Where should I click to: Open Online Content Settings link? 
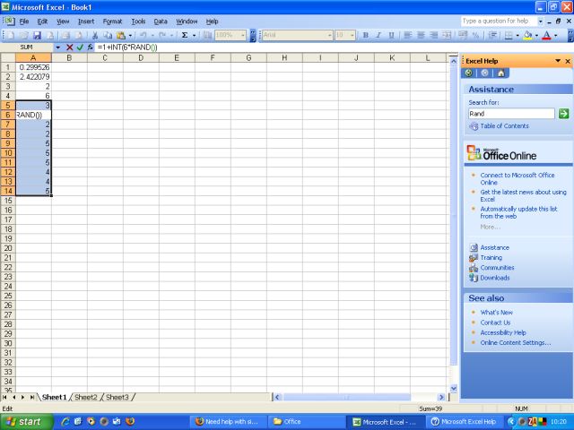pyautogui.click(x=516, y=342)
